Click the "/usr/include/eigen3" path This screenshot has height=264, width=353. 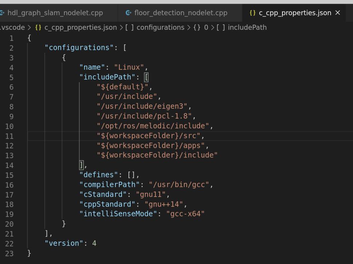pyautogui.click(x=142, y=107)
